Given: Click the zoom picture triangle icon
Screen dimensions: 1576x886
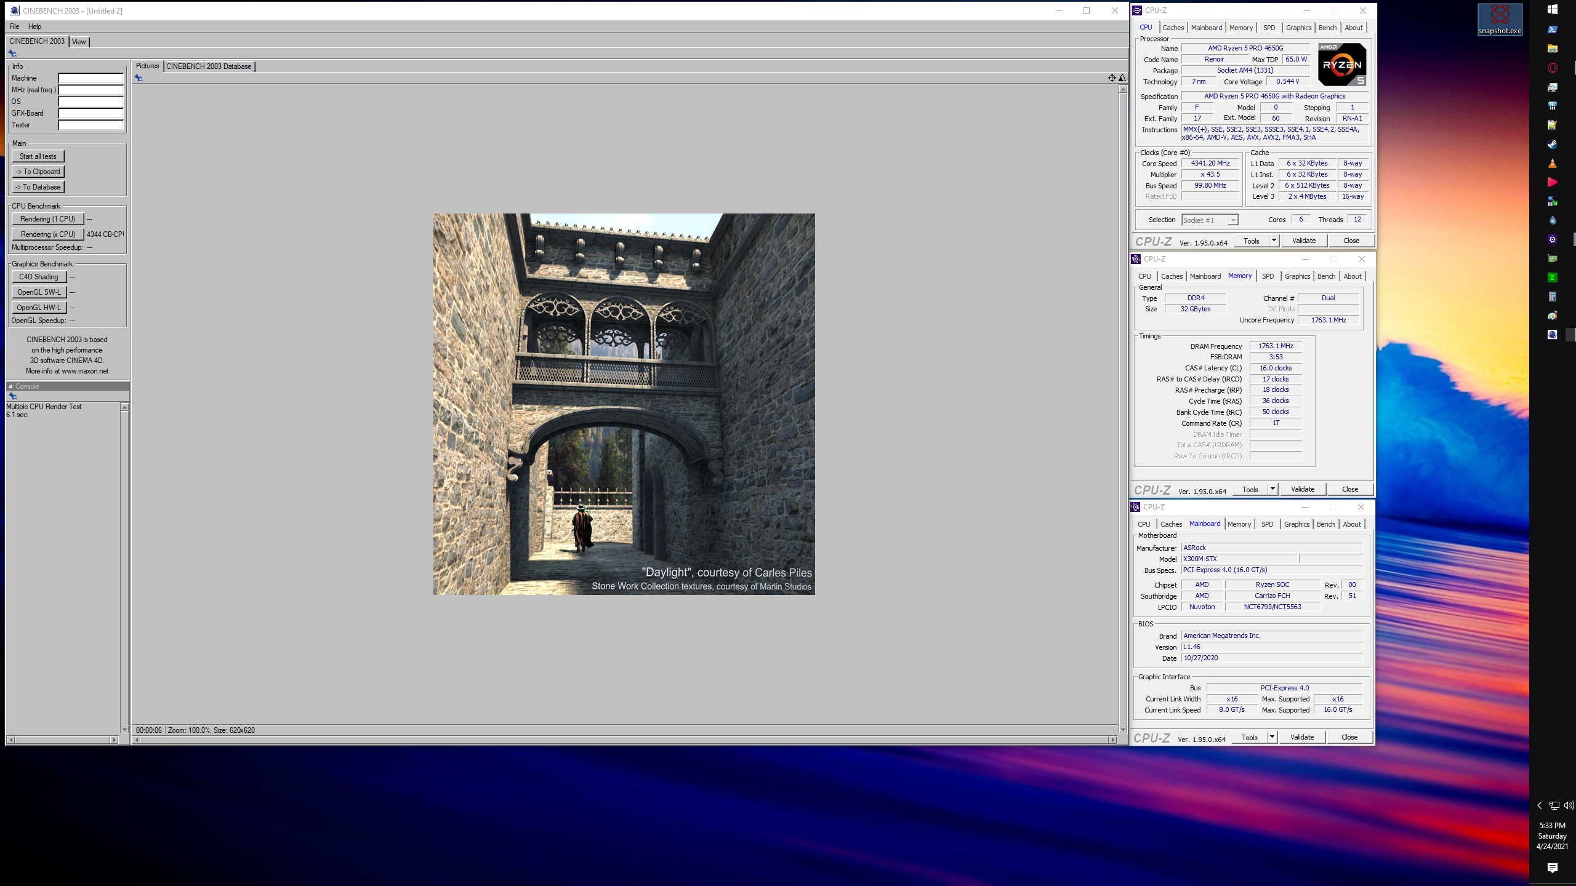Looking at the screenshot, I should 1122,78.
